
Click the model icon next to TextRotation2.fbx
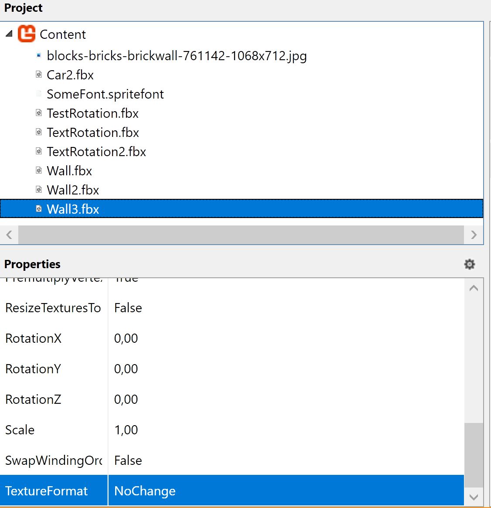pyautogui.click(x=38, y=151)
